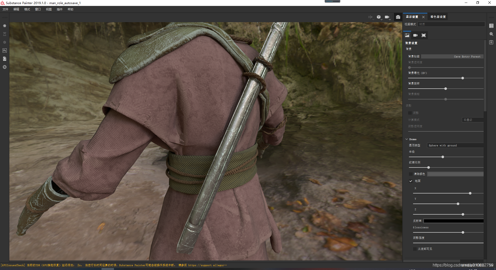
Task: Select the background settings image tab icon
Action: pyautogui.click(x=407, y=35)
